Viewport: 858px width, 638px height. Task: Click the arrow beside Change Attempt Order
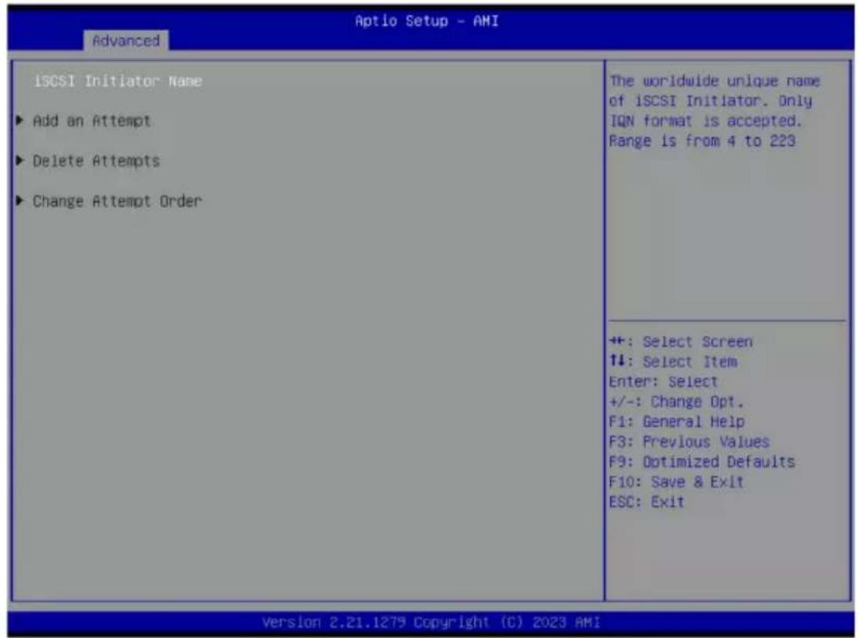[x=20, y=200]
